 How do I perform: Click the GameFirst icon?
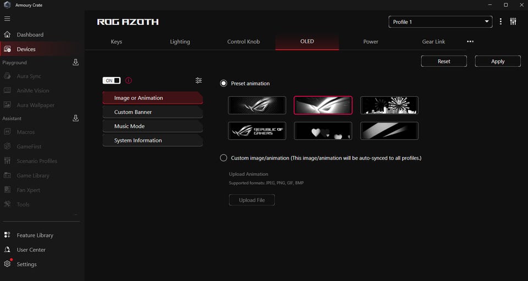click(7, 146)
